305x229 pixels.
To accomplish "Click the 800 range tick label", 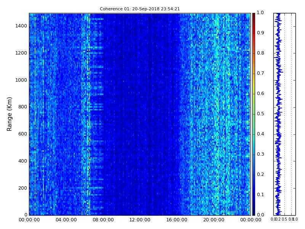I will 22,107.
